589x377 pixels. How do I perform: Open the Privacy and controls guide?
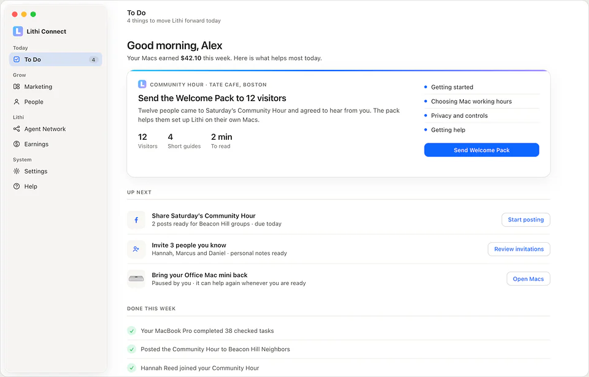pyautogui.click(x=482, y=116)
